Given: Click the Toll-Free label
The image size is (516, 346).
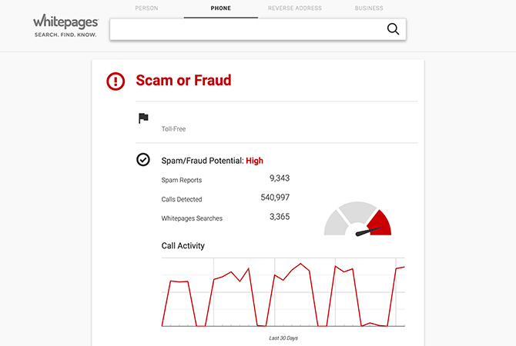Looking at the screenshot, I should pos(173,129).
